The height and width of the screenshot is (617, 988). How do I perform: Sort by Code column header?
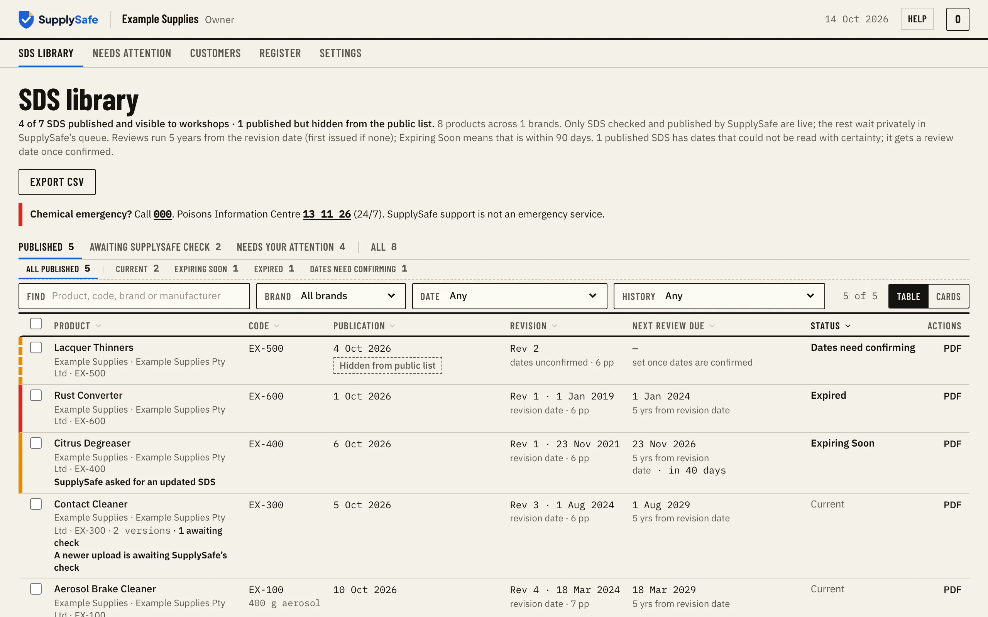264,326
